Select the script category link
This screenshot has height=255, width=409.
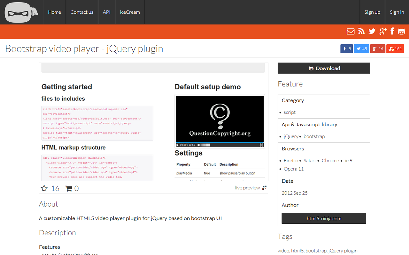(x=290, y=112)
